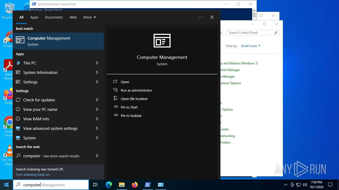Open the View by Small icons dropdown
This screenshot has width=339, height=190.
[x=251, y=46]
